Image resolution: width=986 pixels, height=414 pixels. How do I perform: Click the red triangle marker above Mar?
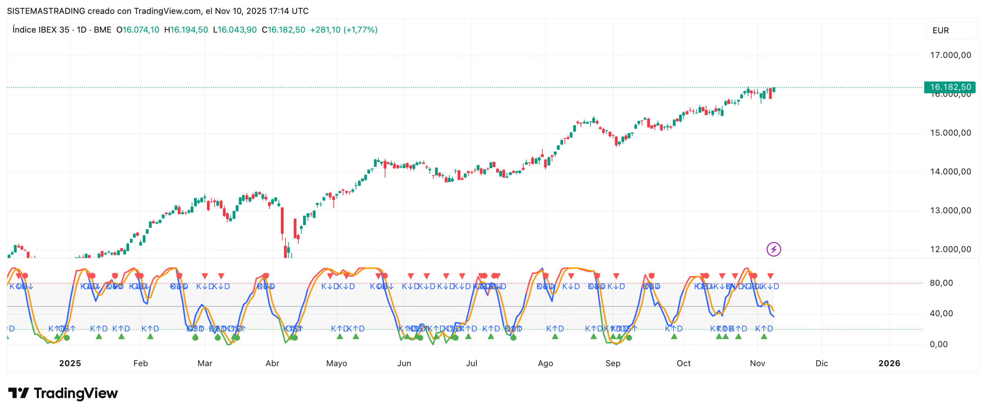tap(205, 276)
